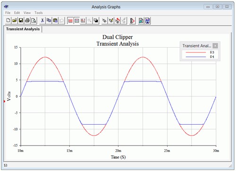The image size is (236, 171).
Task: Click the tag icon with red arrow
Action: 117,20
